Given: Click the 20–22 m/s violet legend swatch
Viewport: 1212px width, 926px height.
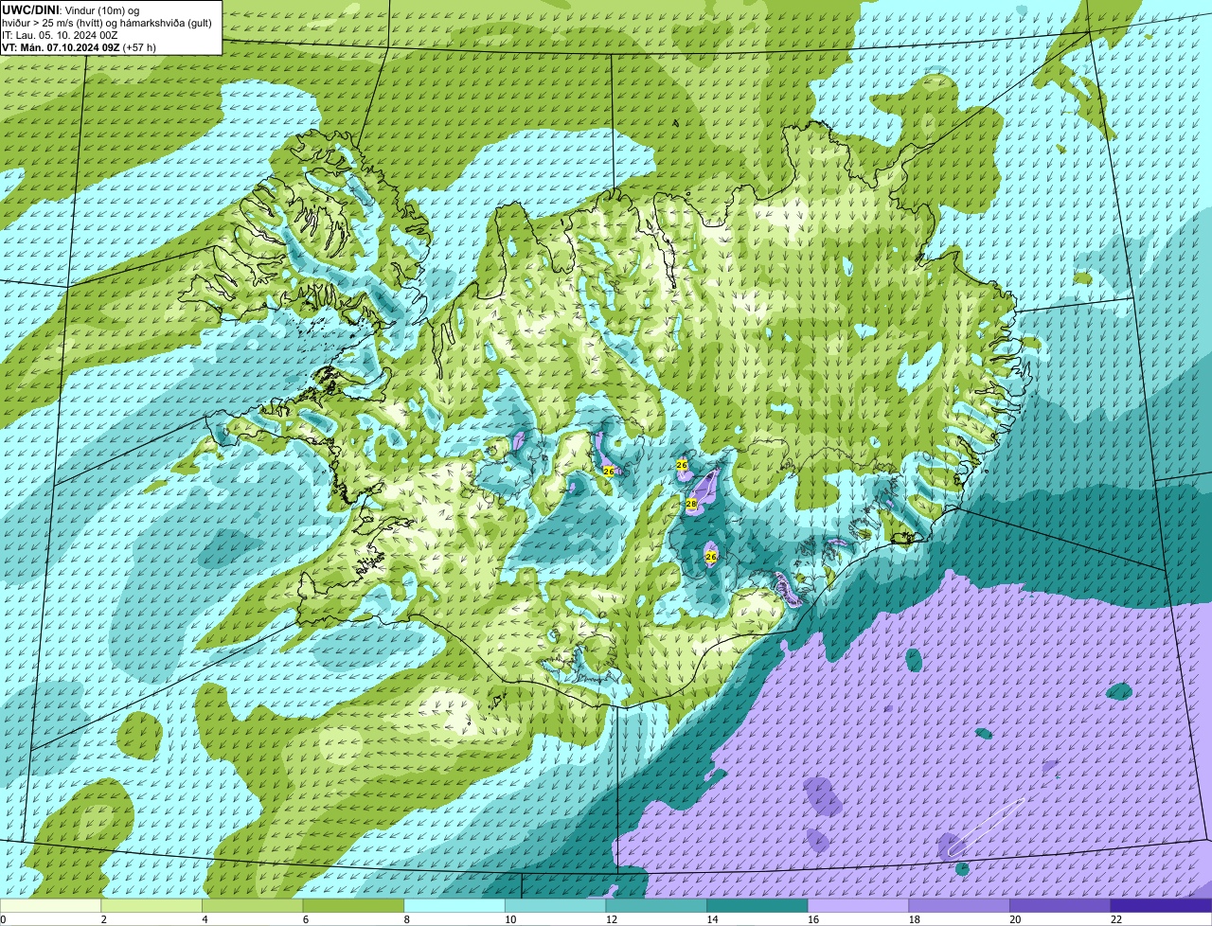Looking at the screenshot, I should tap(1060, 905).
